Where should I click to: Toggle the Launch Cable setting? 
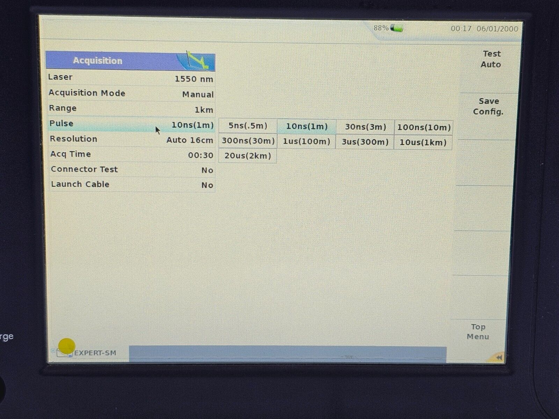pos(132,185)
